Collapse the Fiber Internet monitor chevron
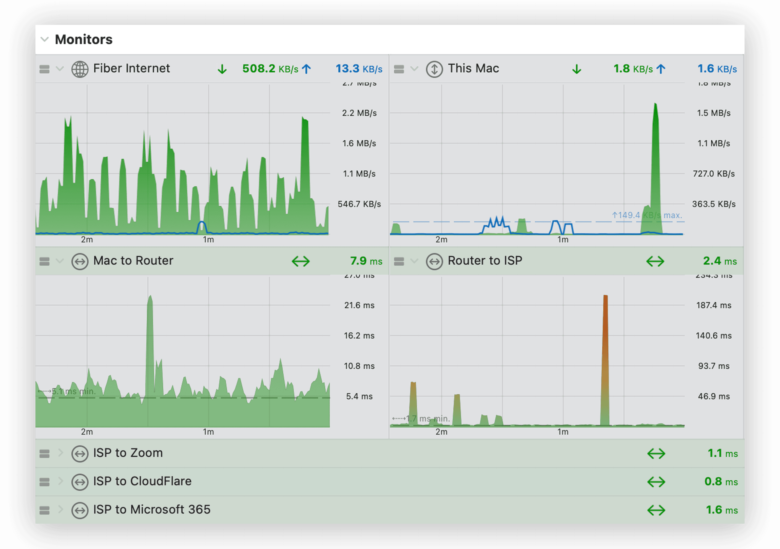The width and height of the screenshot is (780, 549). [x=60, y=69]
